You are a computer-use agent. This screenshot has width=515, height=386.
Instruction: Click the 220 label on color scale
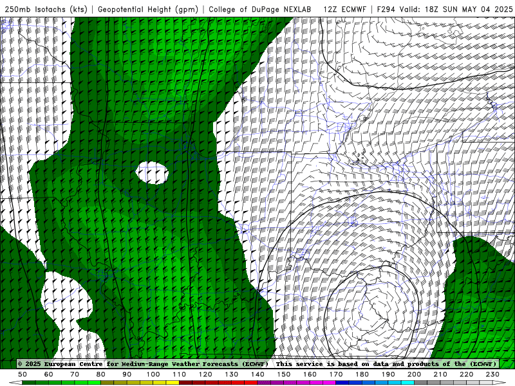pyautogui.click(x=466, y=374)
